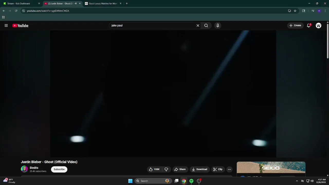Open the YouTube guide hamburger menu

click(x=6, y=25)
